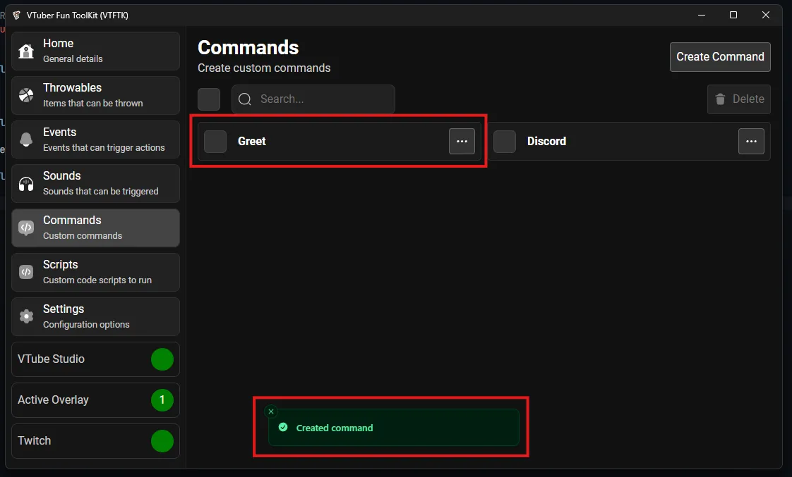Click the Delete button

pyautogui.click(x=738, y=99)
